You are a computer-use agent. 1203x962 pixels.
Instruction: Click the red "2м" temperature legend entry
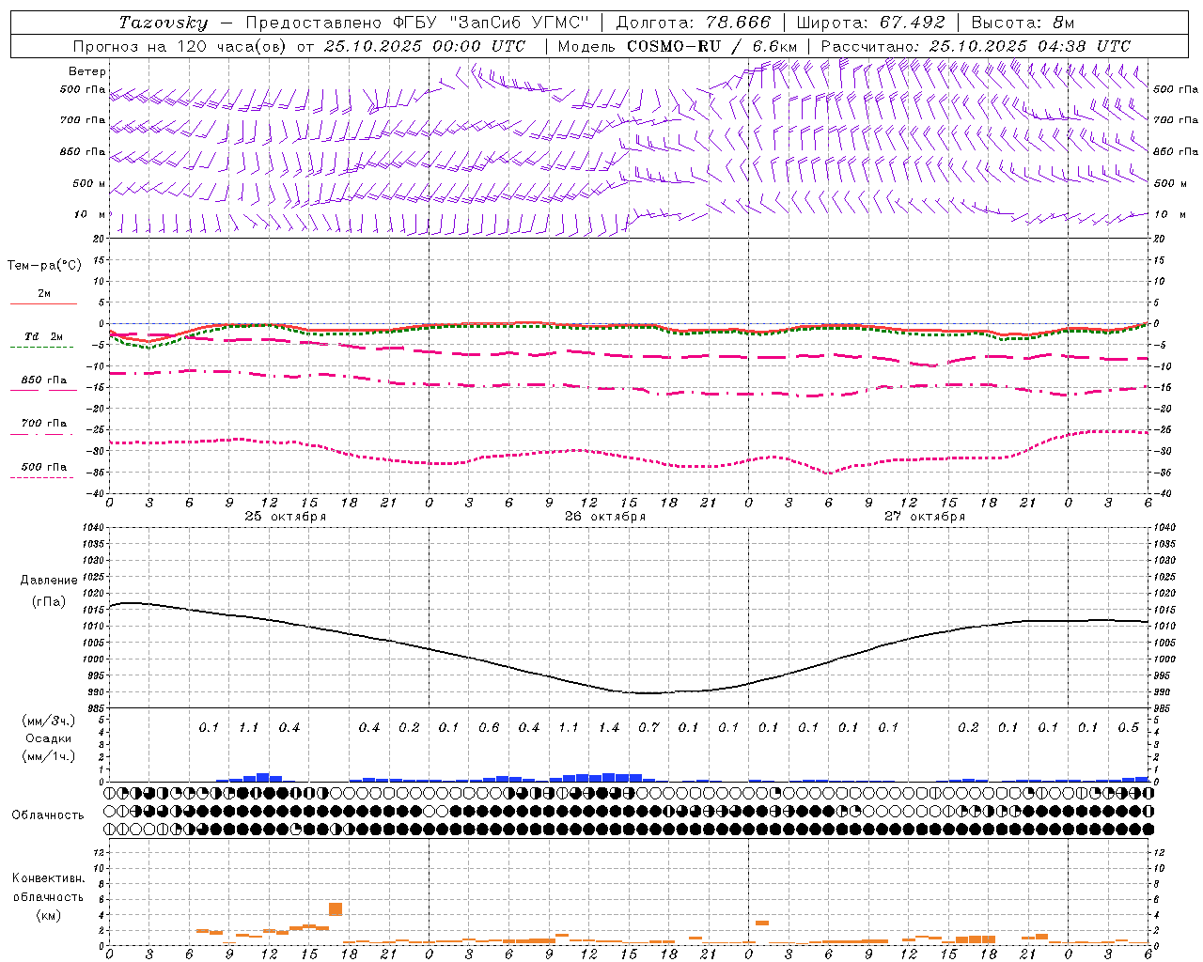pos(44,294)
